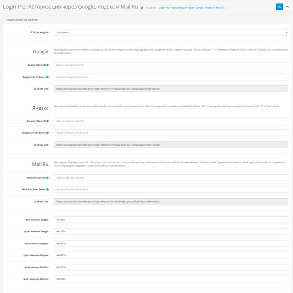The height and width of the screenshot is (293, 293).
Task: Select the Google Callback URL field
Action: [171, 89]
